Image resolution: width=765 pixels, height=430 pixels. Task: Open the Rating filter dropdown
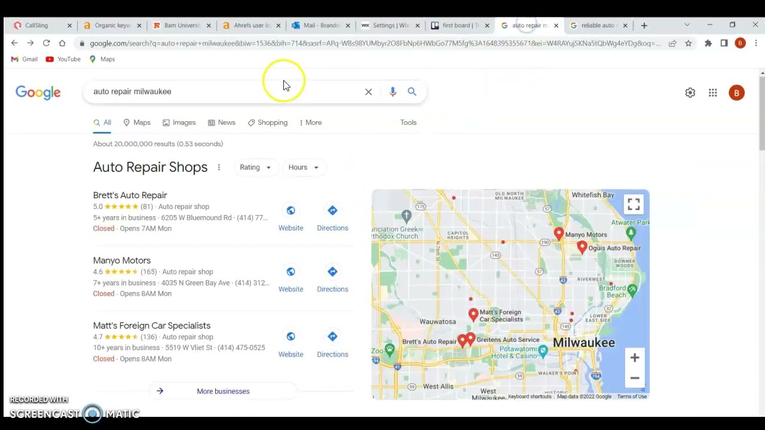(x=255, y=167)
